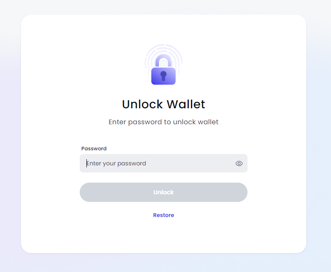This screenshot has width=331, height=272.
Task: Reveal password characters via the eye toggle
Action: pyautogui.click(x=239, y=163)
